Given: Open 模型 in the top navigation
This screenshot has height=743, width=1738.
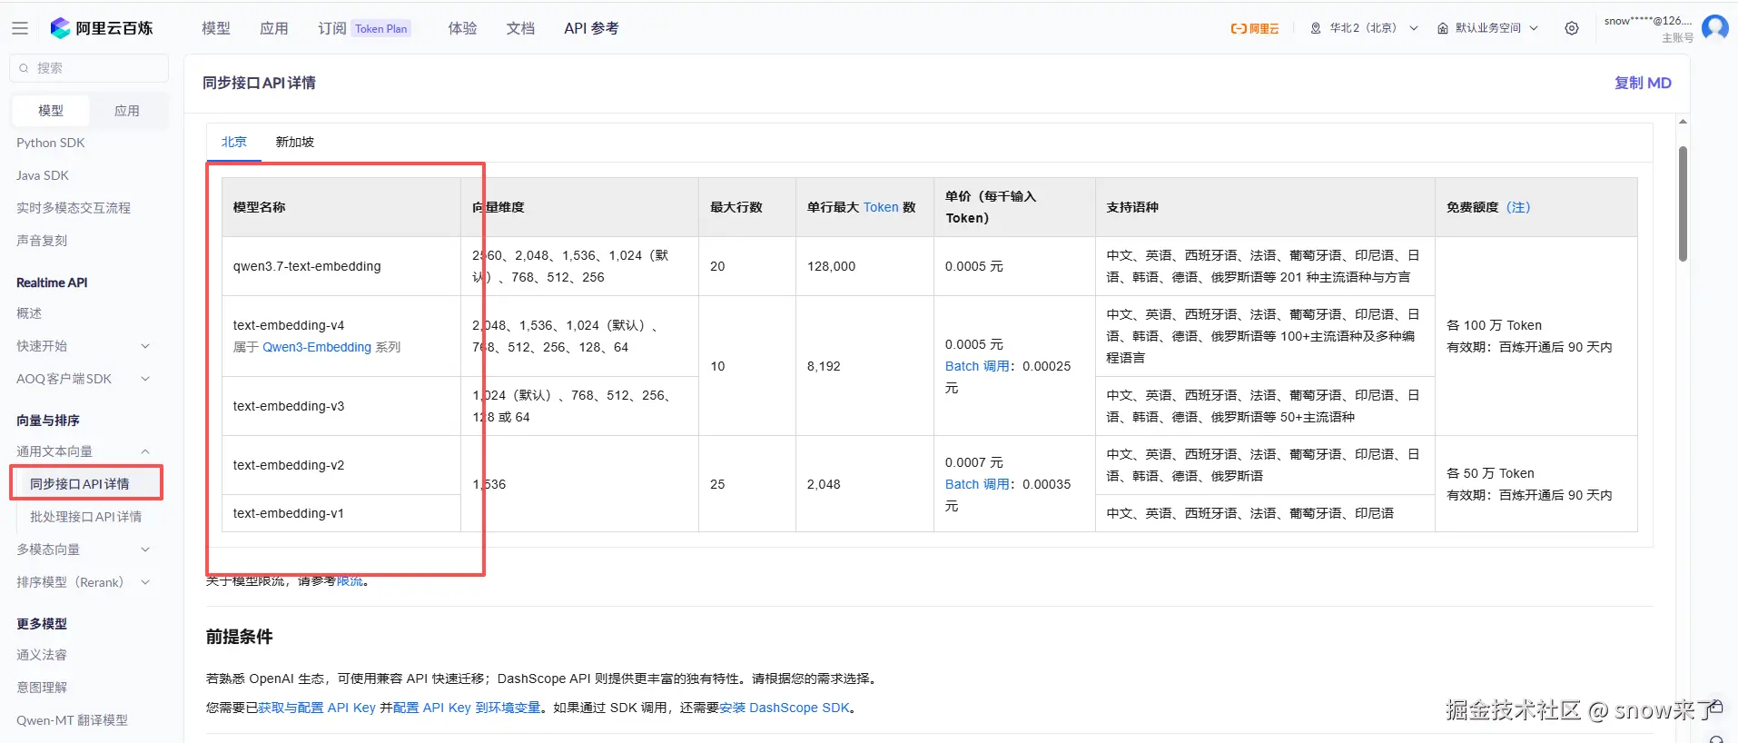Looking at the screenshot, I should click(x=216, y=28).
